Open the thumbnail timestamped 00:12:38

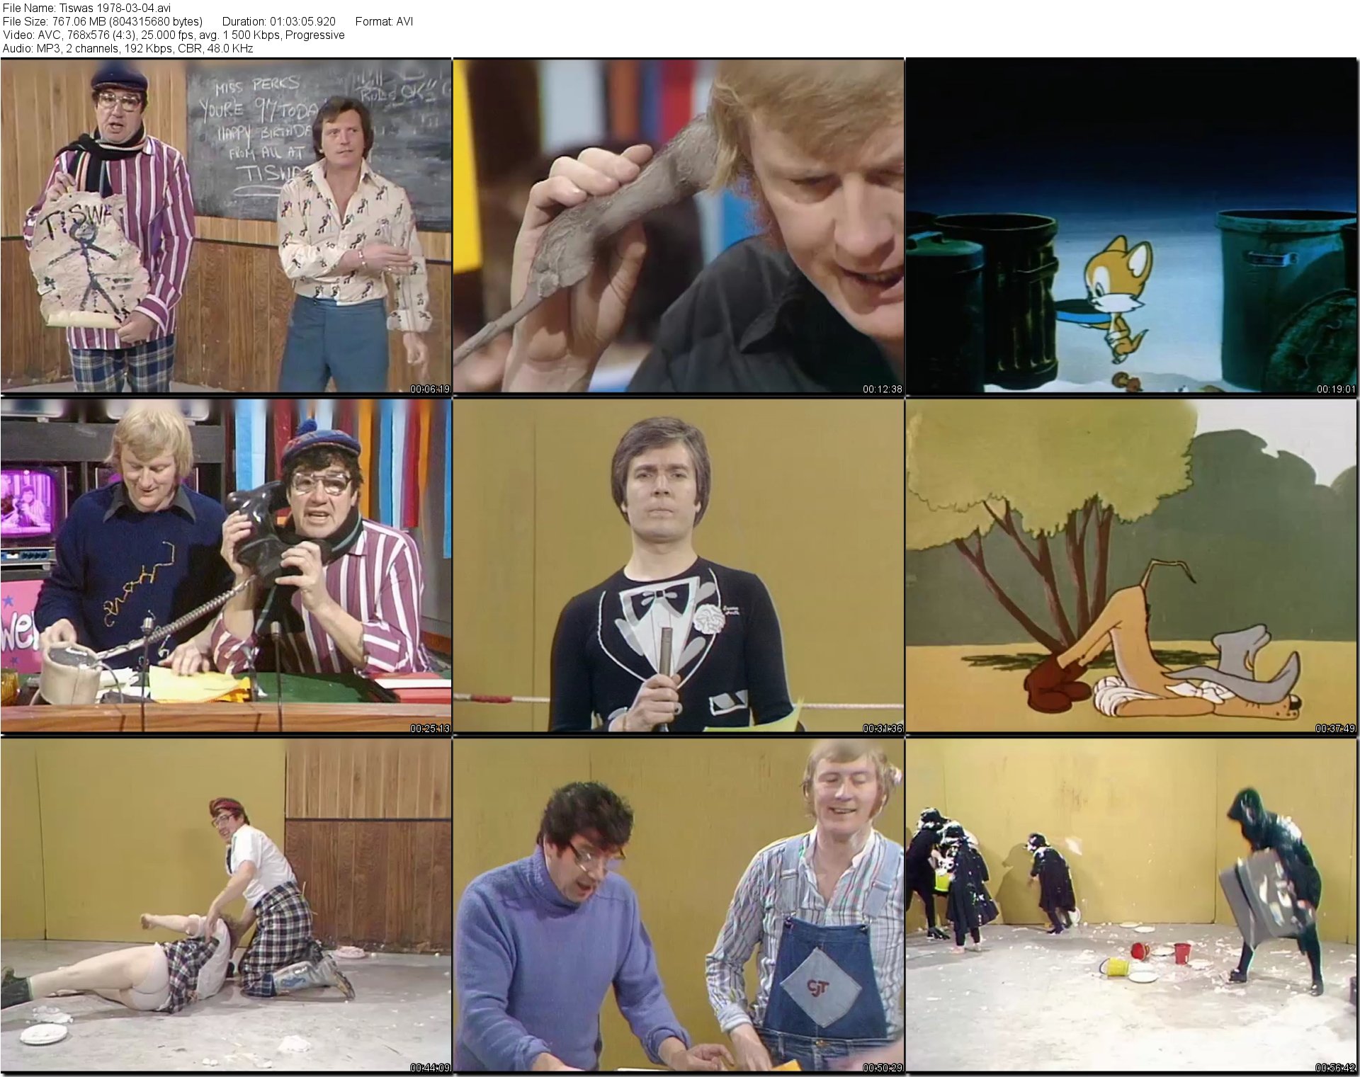[678, 225]
